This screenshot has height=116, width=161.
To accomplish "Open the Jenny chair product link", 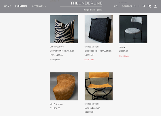I will tap(122, 47).
